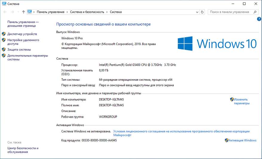Expand chevron before 'Панель управления' breadcrumb
262x159 pixels.
tap(34, 12)
